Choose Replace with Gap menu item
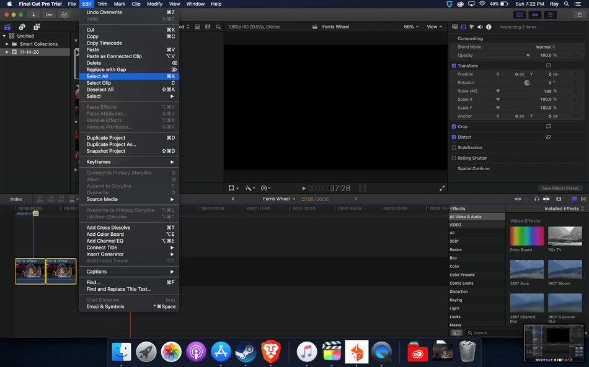589x367 pixels. (x=129, y=69)
